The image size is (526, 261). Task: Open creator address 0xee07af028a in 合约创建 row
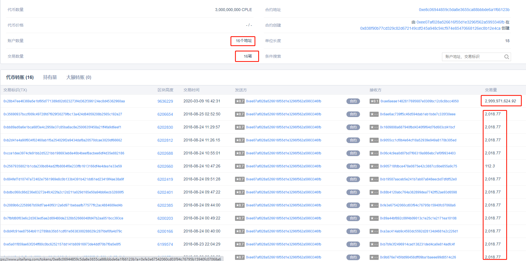point(460,22)
